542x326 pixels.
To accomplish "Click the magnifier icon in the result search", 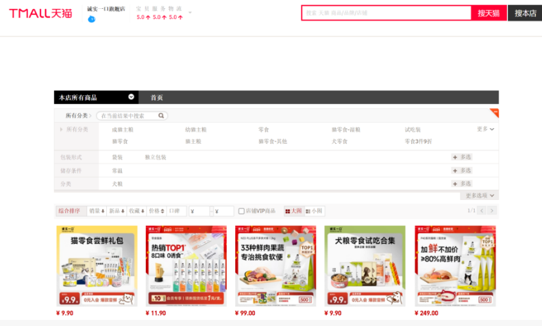I will click(x=161, y=116).
